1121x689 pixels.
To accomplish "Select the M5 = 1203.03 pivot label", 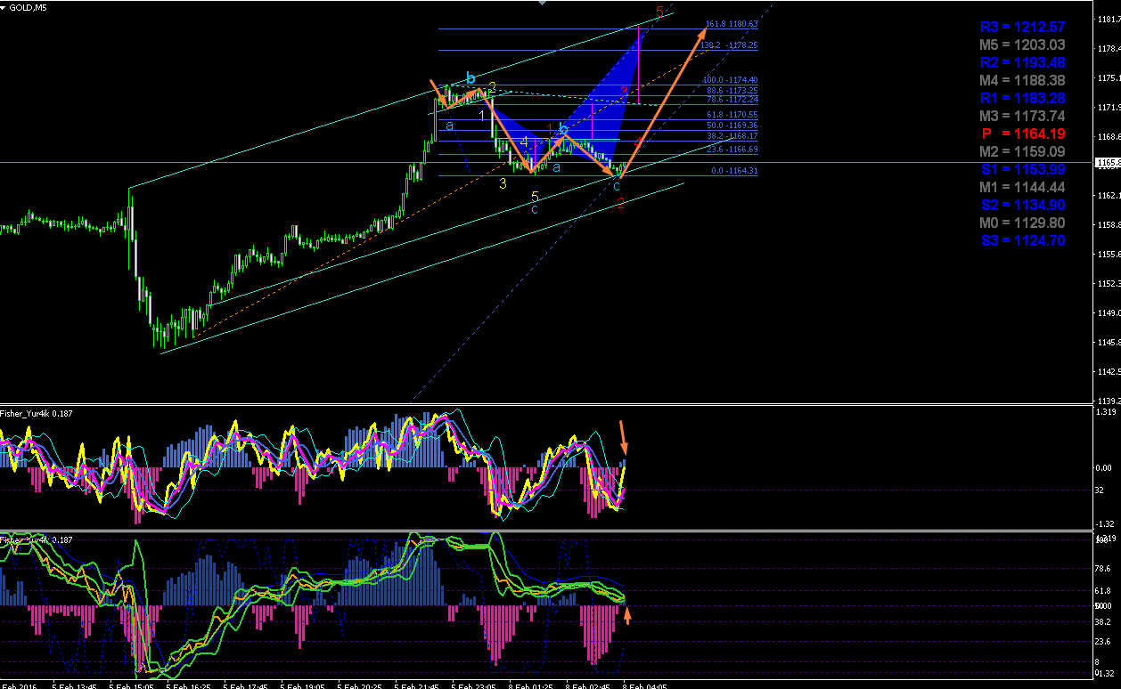I will click(x=1022, y=45).
